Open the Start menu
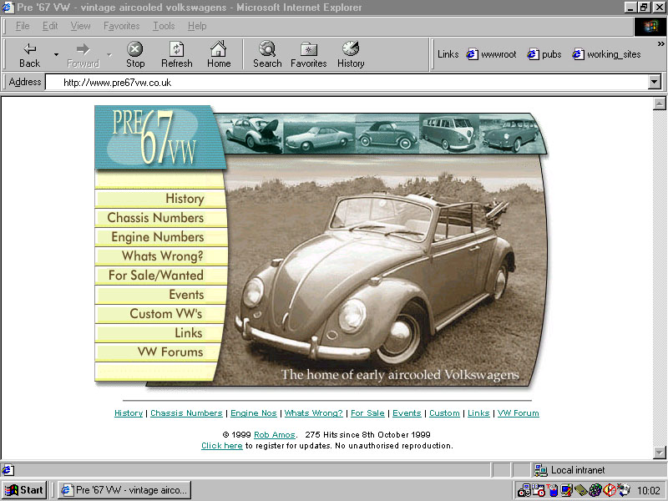 point(24,490)
